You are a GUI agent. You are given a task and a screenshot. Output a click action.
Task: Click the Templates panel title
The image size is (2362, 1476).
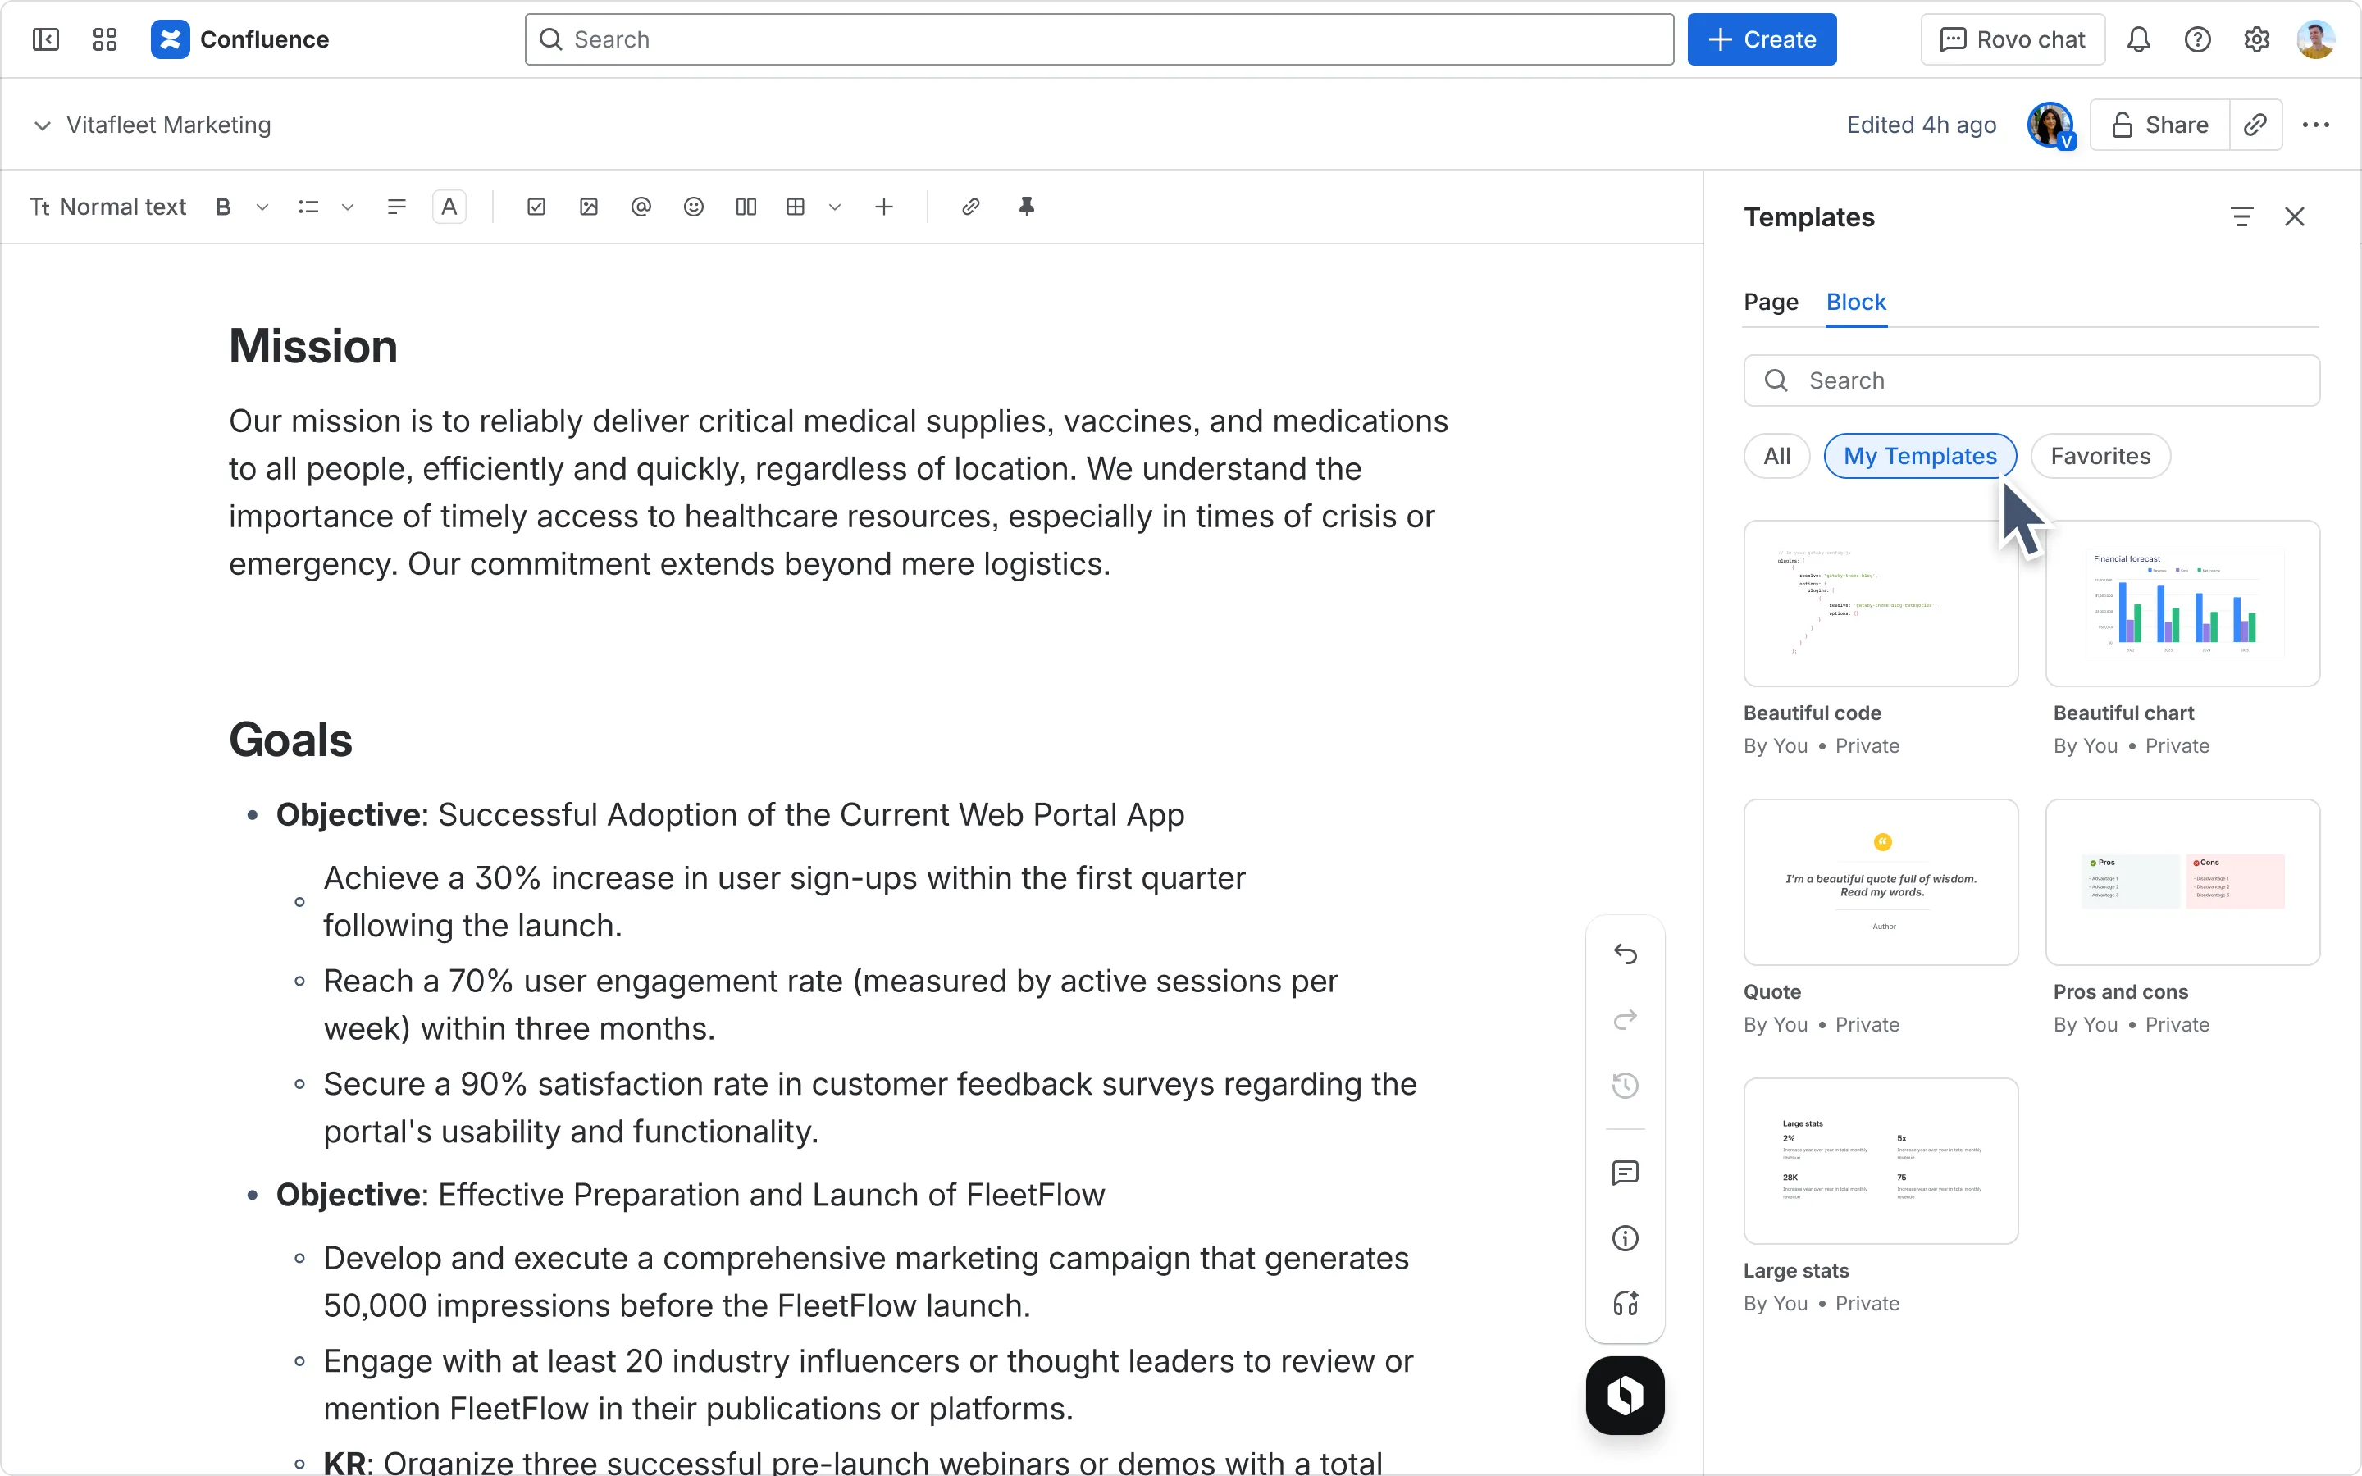click(1808, 216)
